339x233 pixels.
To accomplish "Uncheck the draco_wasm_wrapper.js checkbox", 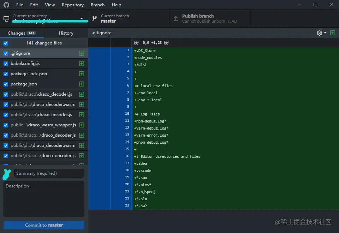I will point(6,125).
